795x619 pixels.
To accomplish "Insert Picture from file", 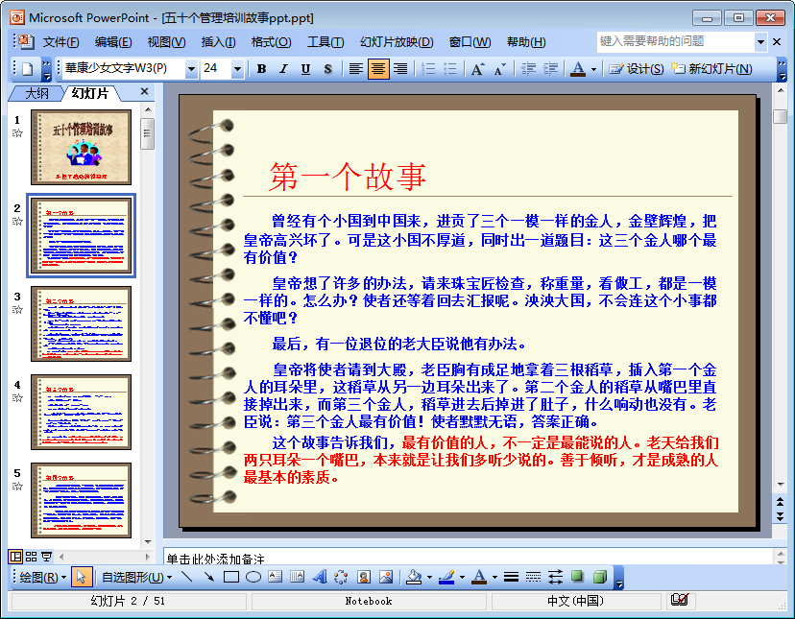I will tap(386, 577).
